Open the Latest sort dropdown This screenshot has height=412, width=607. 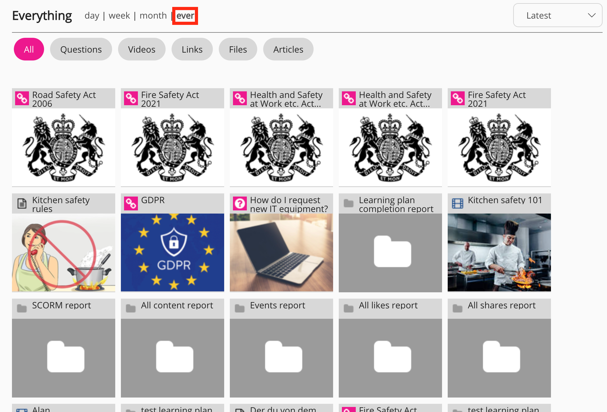coord(558,15)
